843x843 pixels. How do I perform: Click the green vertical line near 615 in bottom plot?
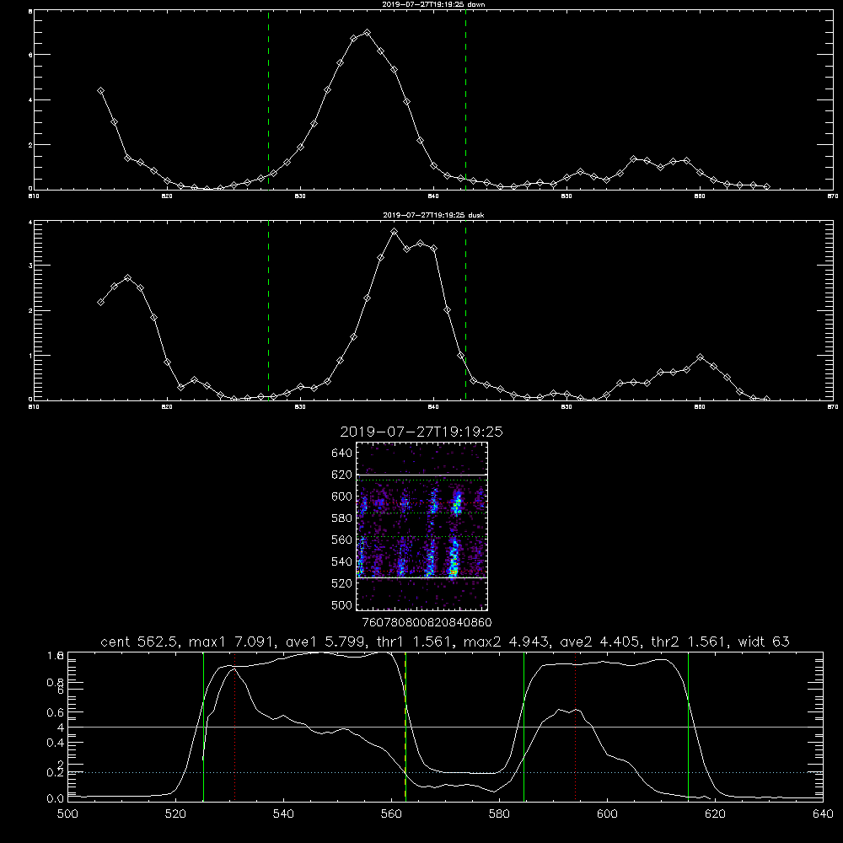coord(688,726)
